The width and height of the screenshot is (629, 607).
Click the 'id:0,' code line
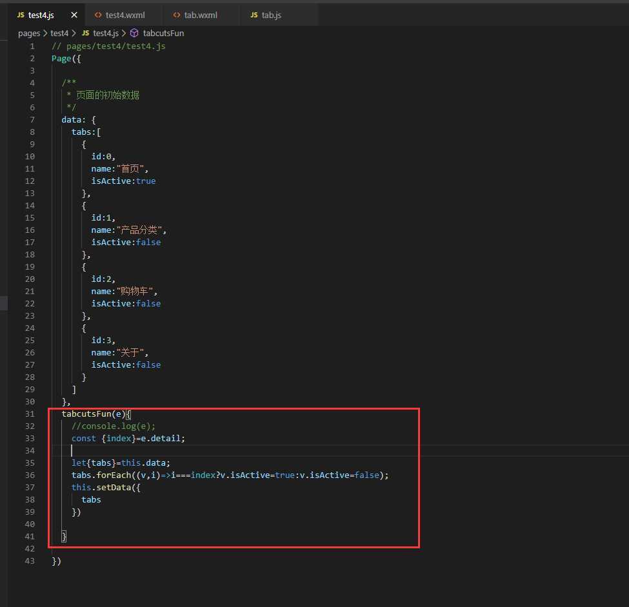[103, 157]
